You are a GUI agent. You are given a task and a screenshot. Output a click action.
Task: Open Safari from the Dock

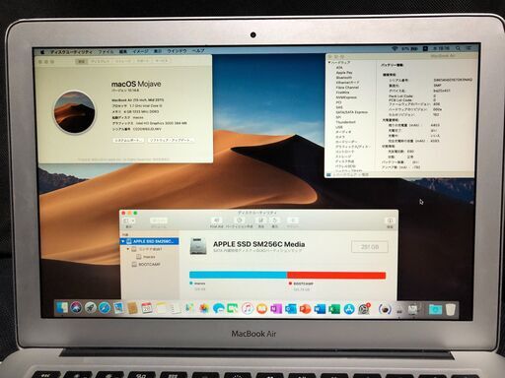coord(105,308)
